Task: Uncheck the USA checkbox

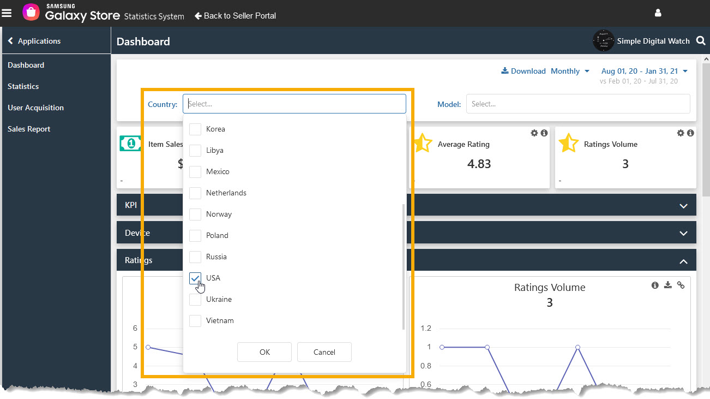Action: click(x=195, y=278)
